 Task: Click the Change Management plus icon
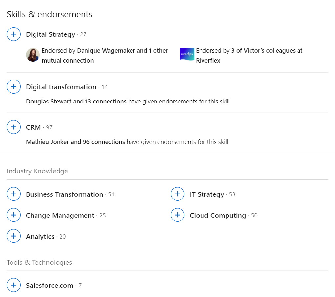pyautogui.click(x=13, y=215)
